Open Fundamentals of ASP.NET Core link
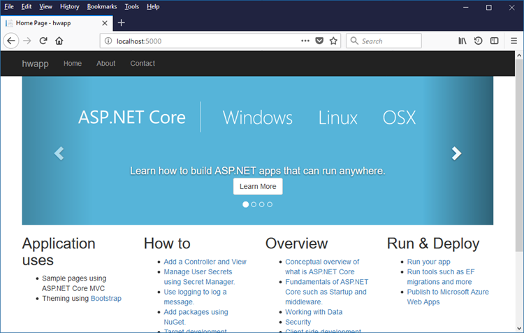Image resolution: width=524 pixels, height=333 pixels. 327,292
